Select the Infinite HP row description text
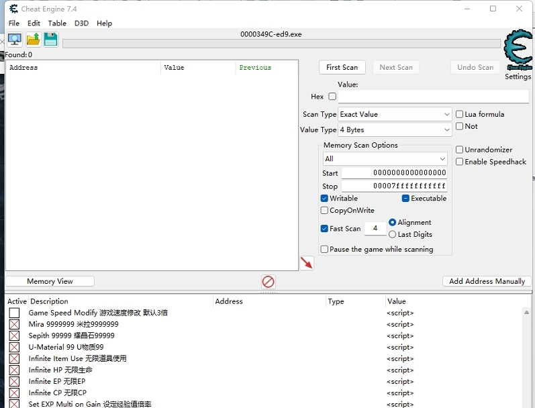This screenshot has width=535, height=408. pos(60,370)
